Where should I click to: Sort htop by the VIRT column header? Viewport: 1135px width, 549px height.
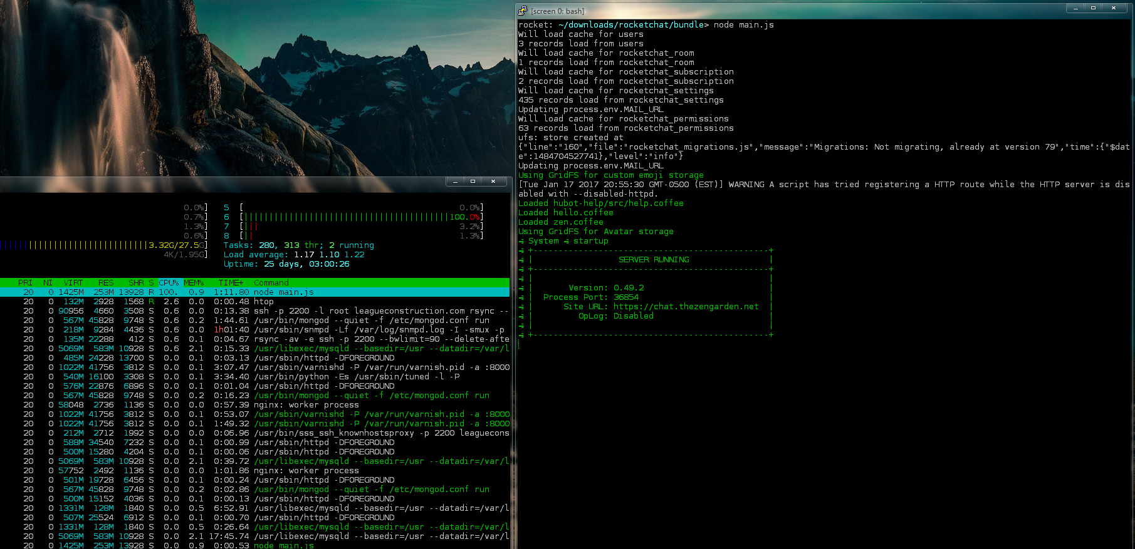73,283
